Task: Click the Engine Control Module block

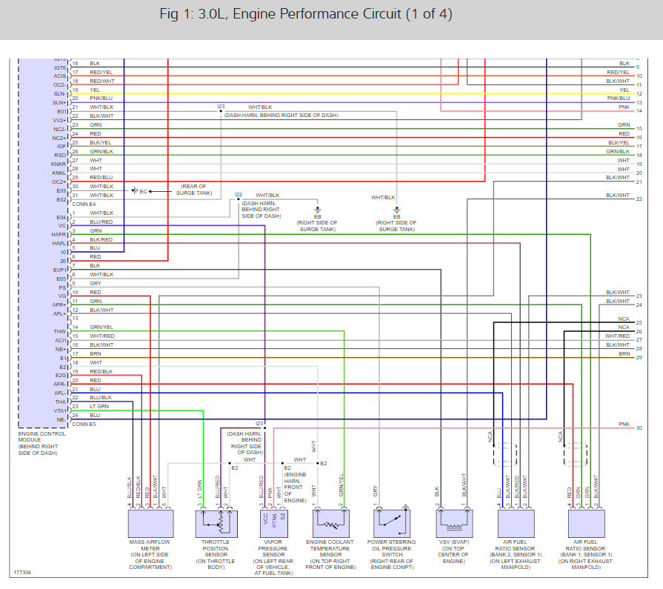Action: (x=43, y=243)
